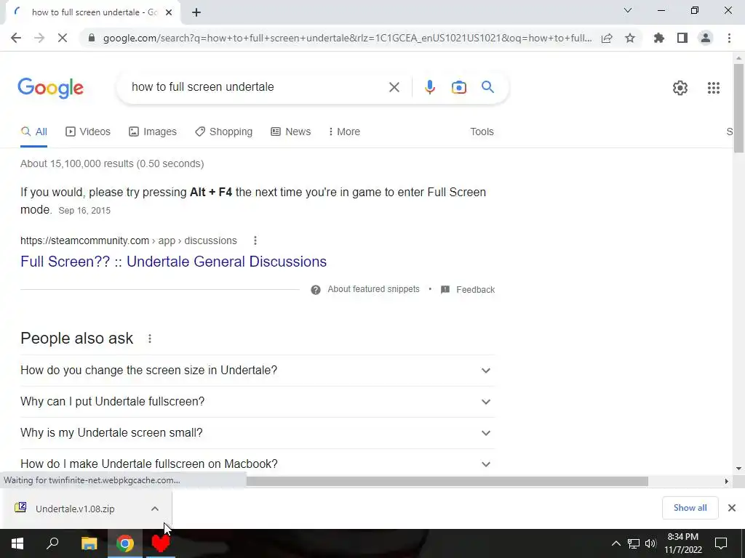Open File Explorer from the taskbar

89,543
